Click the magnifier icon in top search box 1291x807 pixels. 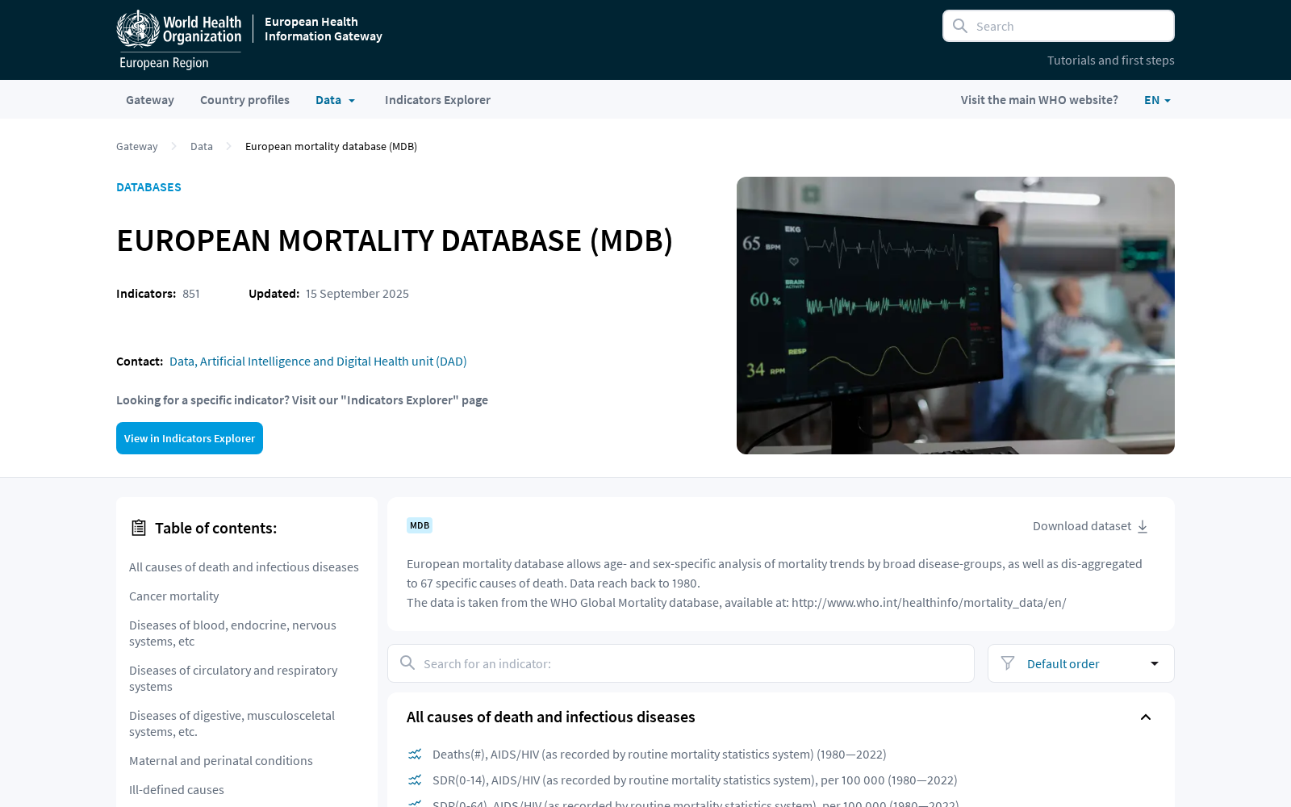[x=960, y=26]
